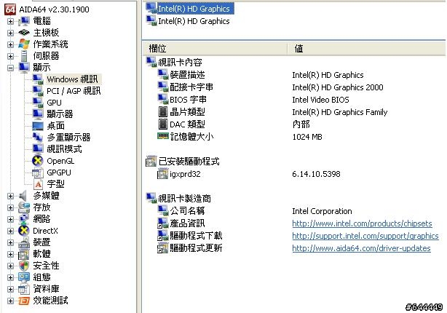The width and height of the screenshot is (447, 313).
Task: Click the 軟體 software icon
Action: [x=24, y=254]
